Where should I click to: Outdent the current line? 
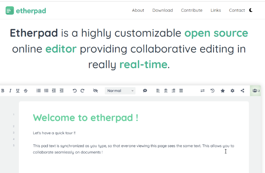point(61,91)
